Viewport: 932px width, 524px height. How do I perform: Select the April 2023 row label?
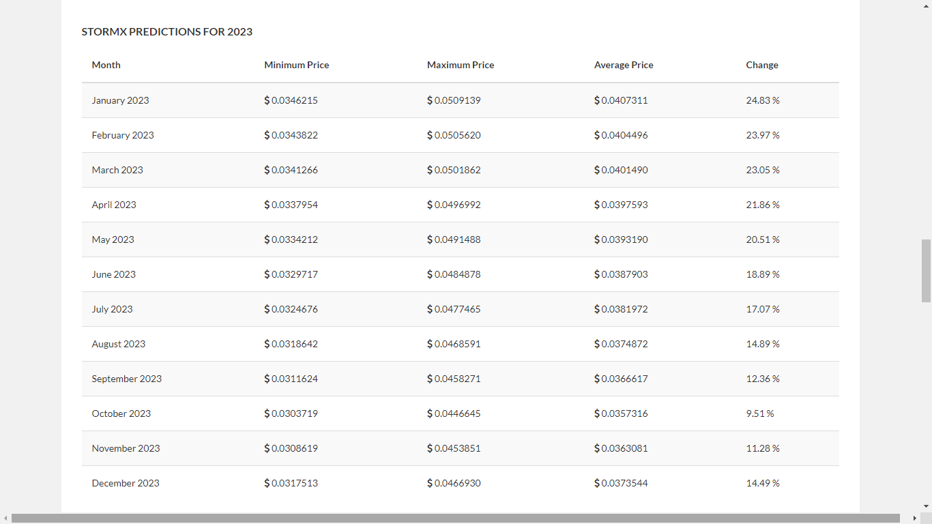(114, 205)
